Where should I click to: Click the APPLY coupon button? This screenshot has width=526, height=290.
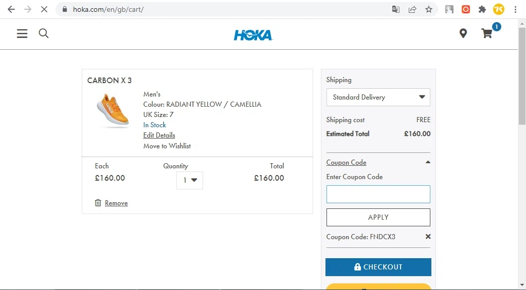[378, 217]
